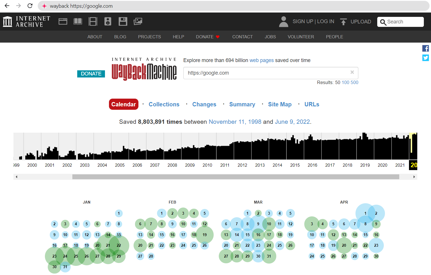Click the timeline scrollbar left arrow
The width and height of the screenshot is (431, 275).
[x=17, y=177]
